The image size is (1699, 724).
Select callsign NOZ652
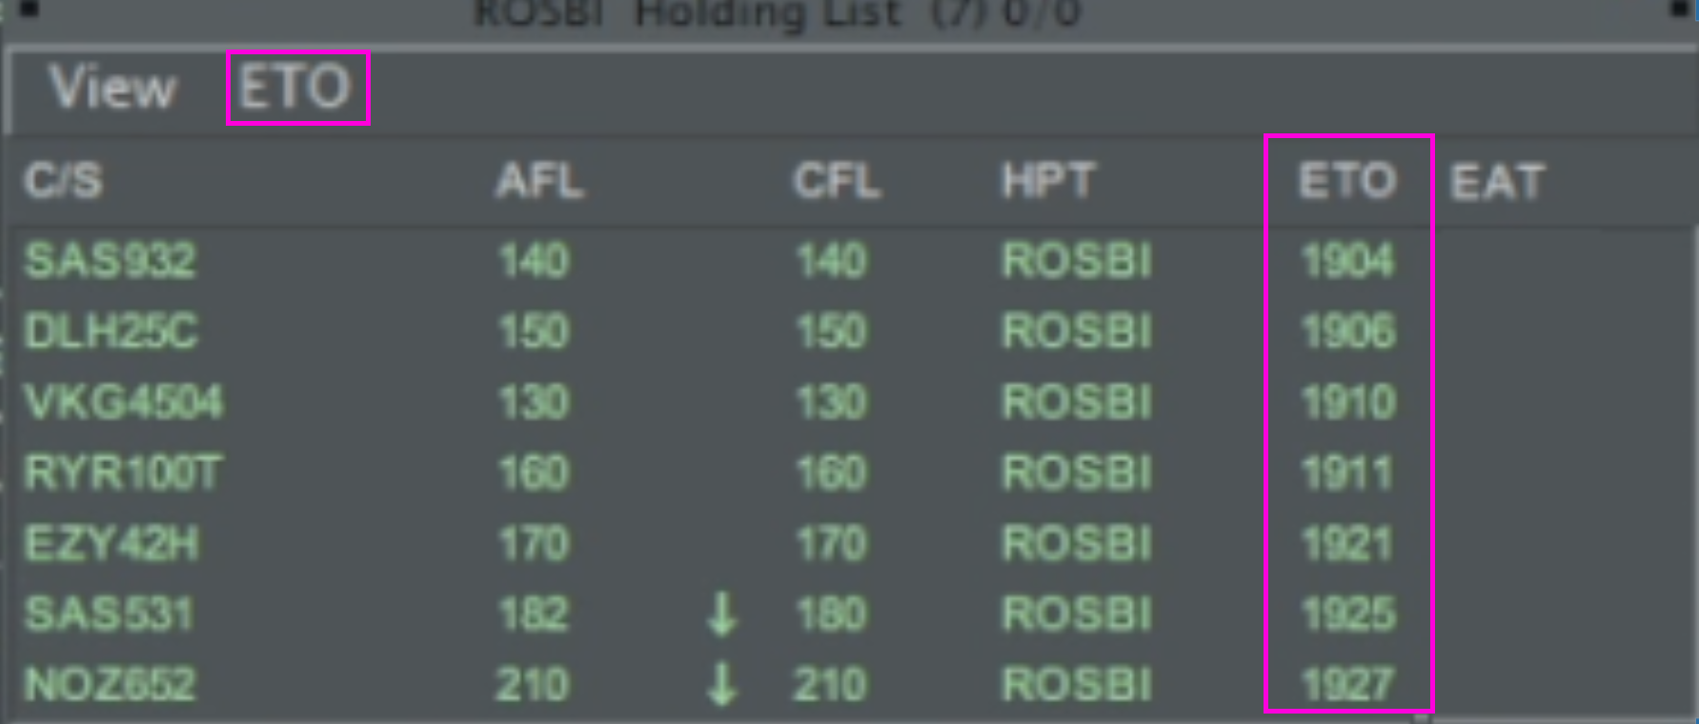click(110, 684)
